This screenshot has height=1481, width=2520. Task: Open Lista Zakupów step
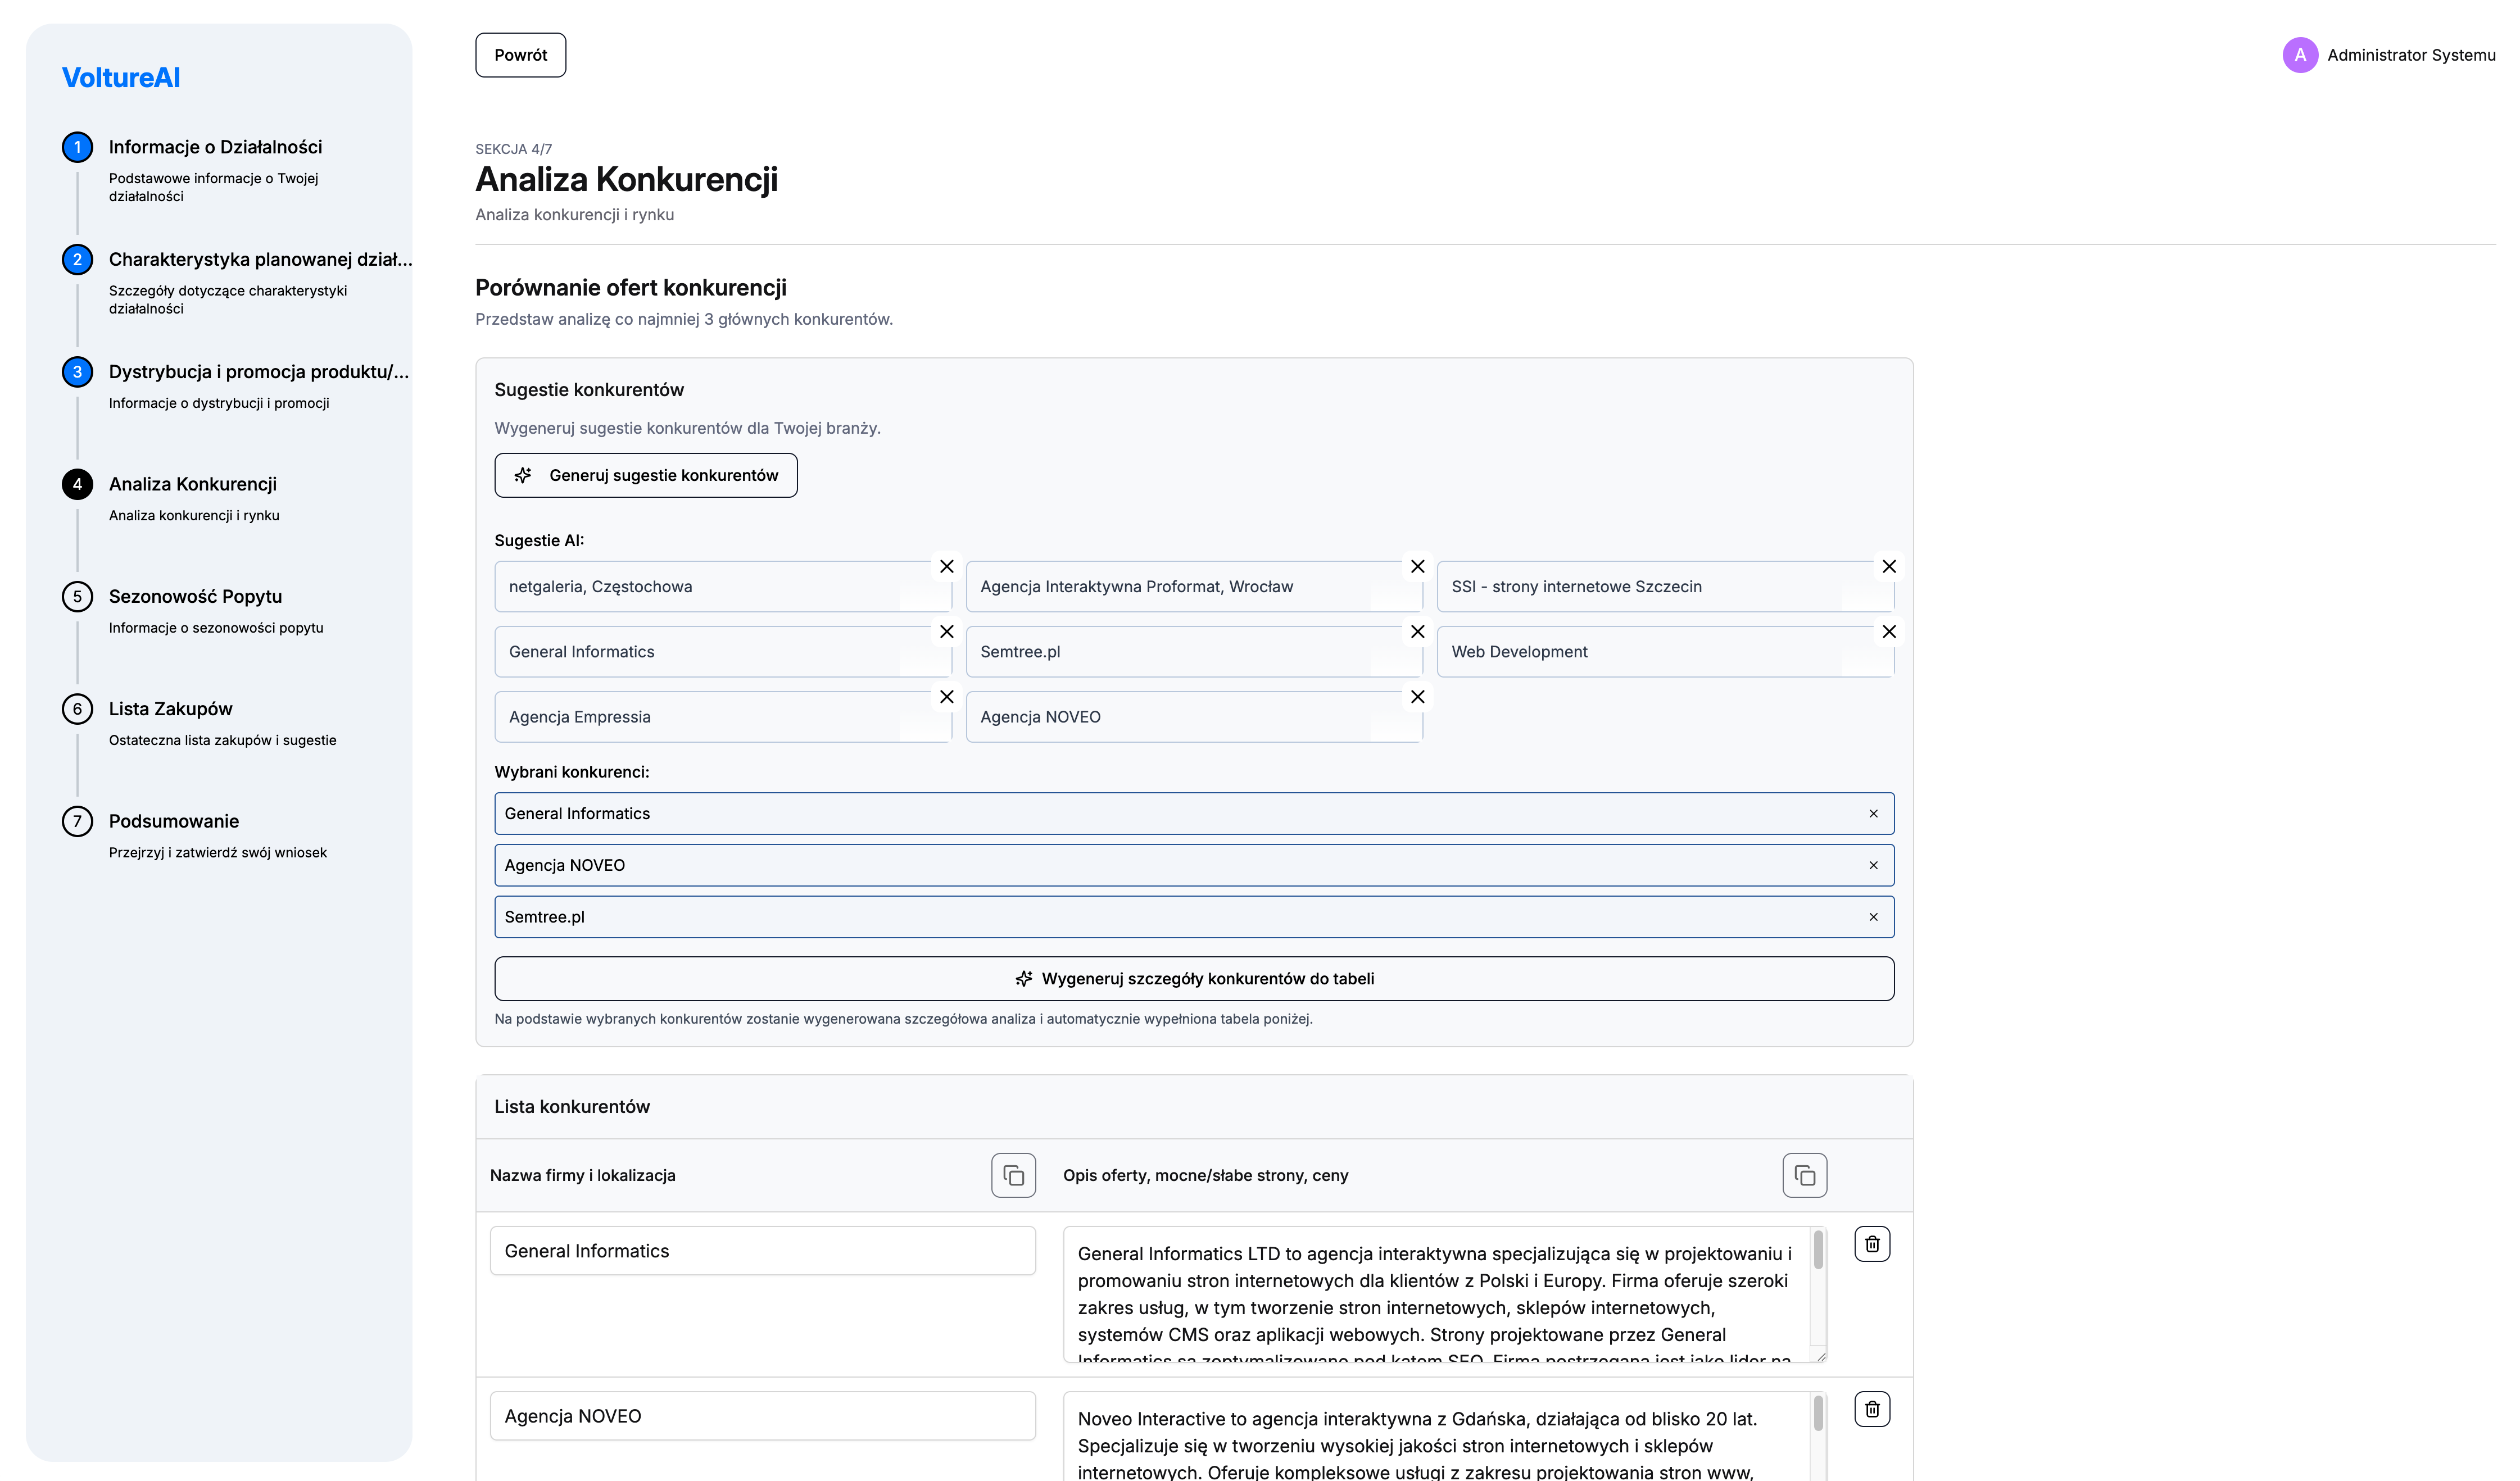[x=170, y=709]
